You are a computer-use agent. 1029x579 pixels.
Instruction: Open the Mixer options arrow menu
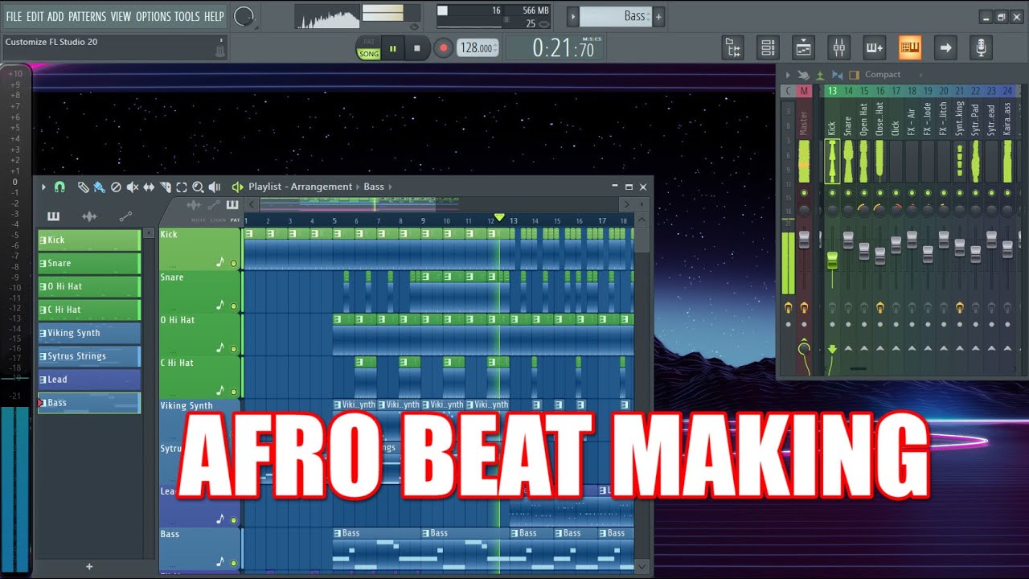point(788,75)
